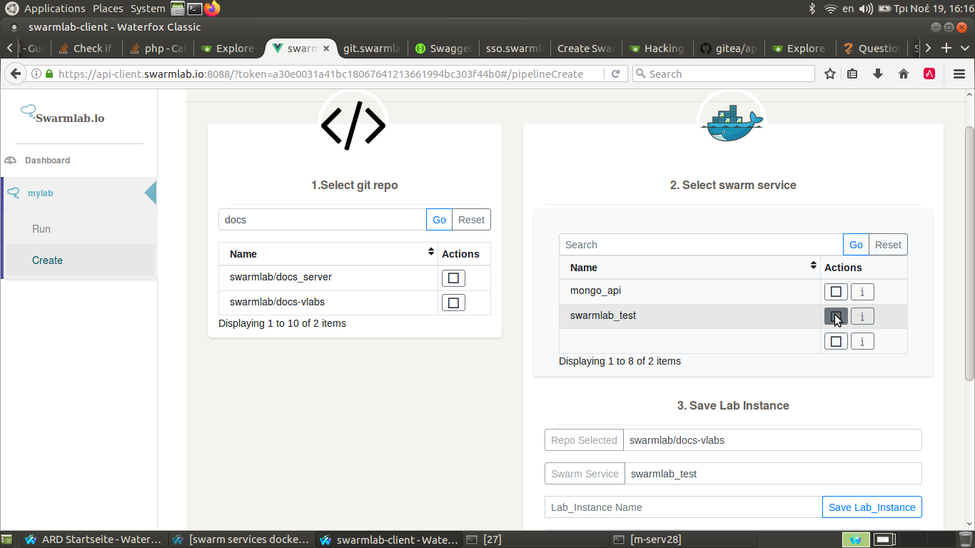This screenshot has width=975, height=548.
Task: Sort swarm service table by Name
Action: coord(689,268)
